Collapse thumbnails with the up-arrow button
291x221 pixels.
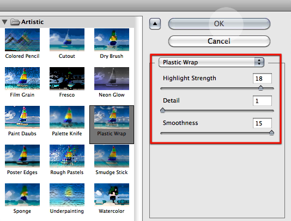[155, 24]
